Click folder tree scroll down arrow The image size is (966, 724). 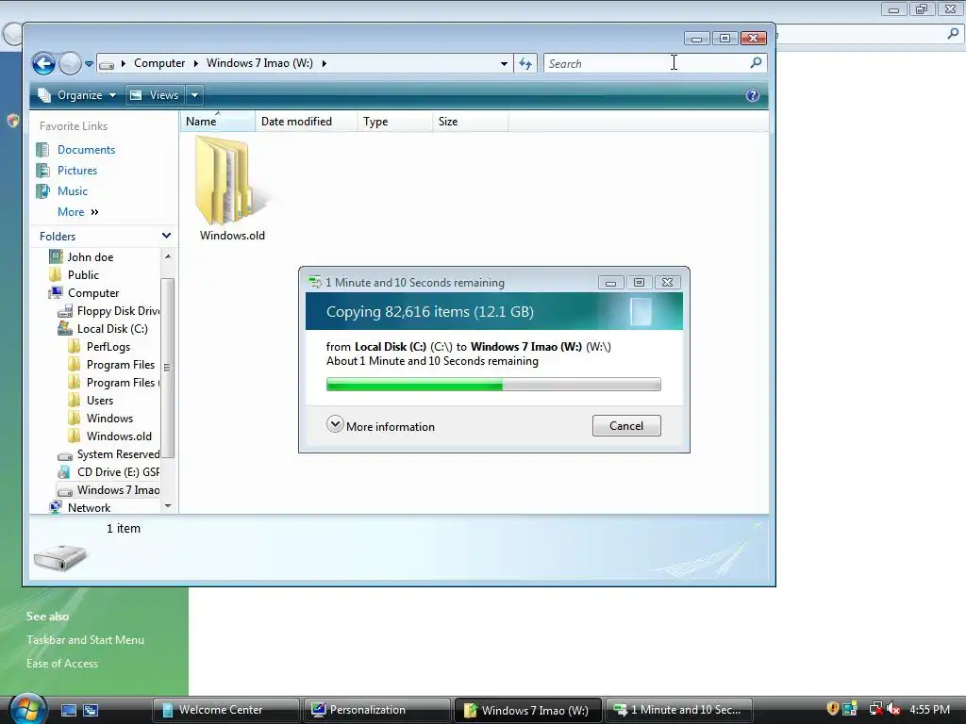[x=168, y=506]
